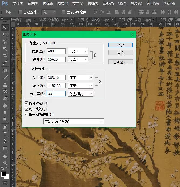
Task: Open resolution 像素/英寸 unit dropdown
Action: 81,94
